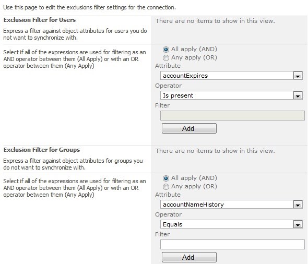Open the accountNameHistory attribute dropdown arrow
This screenshot has height=264, width=308.
[298, 205]
